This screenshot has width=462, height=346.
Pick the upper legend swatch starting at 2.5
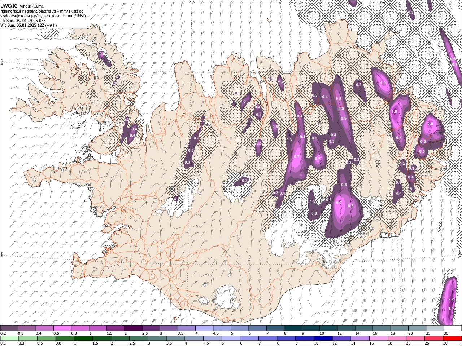(151, 328)
